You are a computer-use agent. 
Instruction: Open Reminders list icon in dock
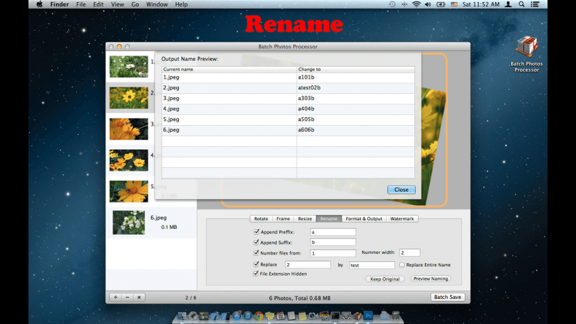pos(291,316)
